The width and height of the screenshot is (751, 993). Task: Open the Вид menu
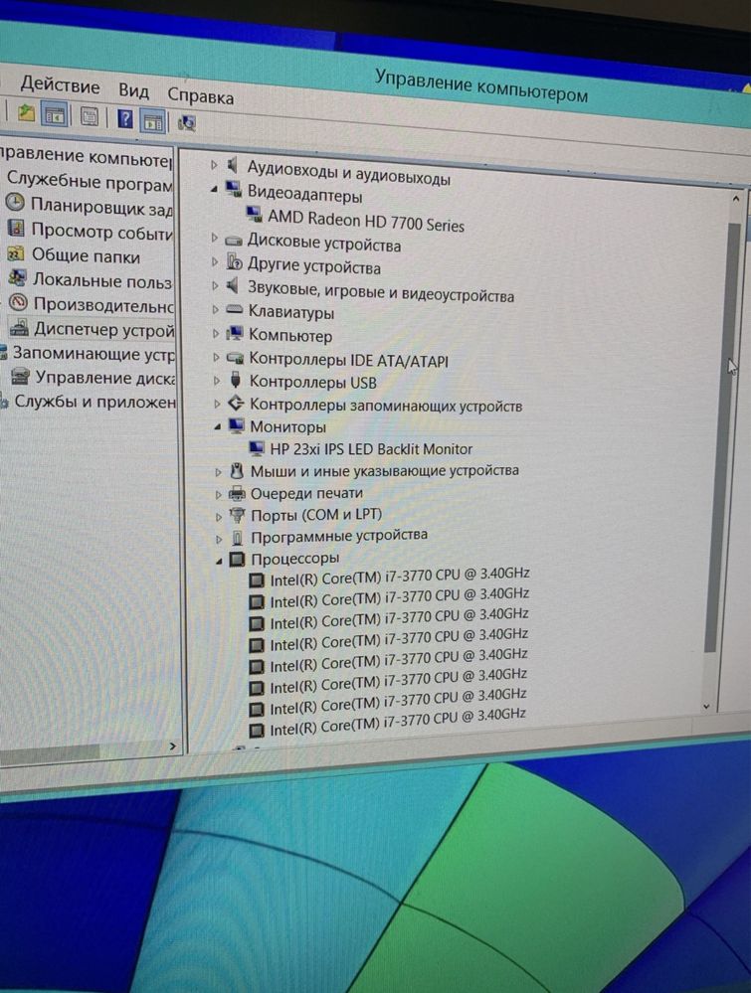click(133, 91)
